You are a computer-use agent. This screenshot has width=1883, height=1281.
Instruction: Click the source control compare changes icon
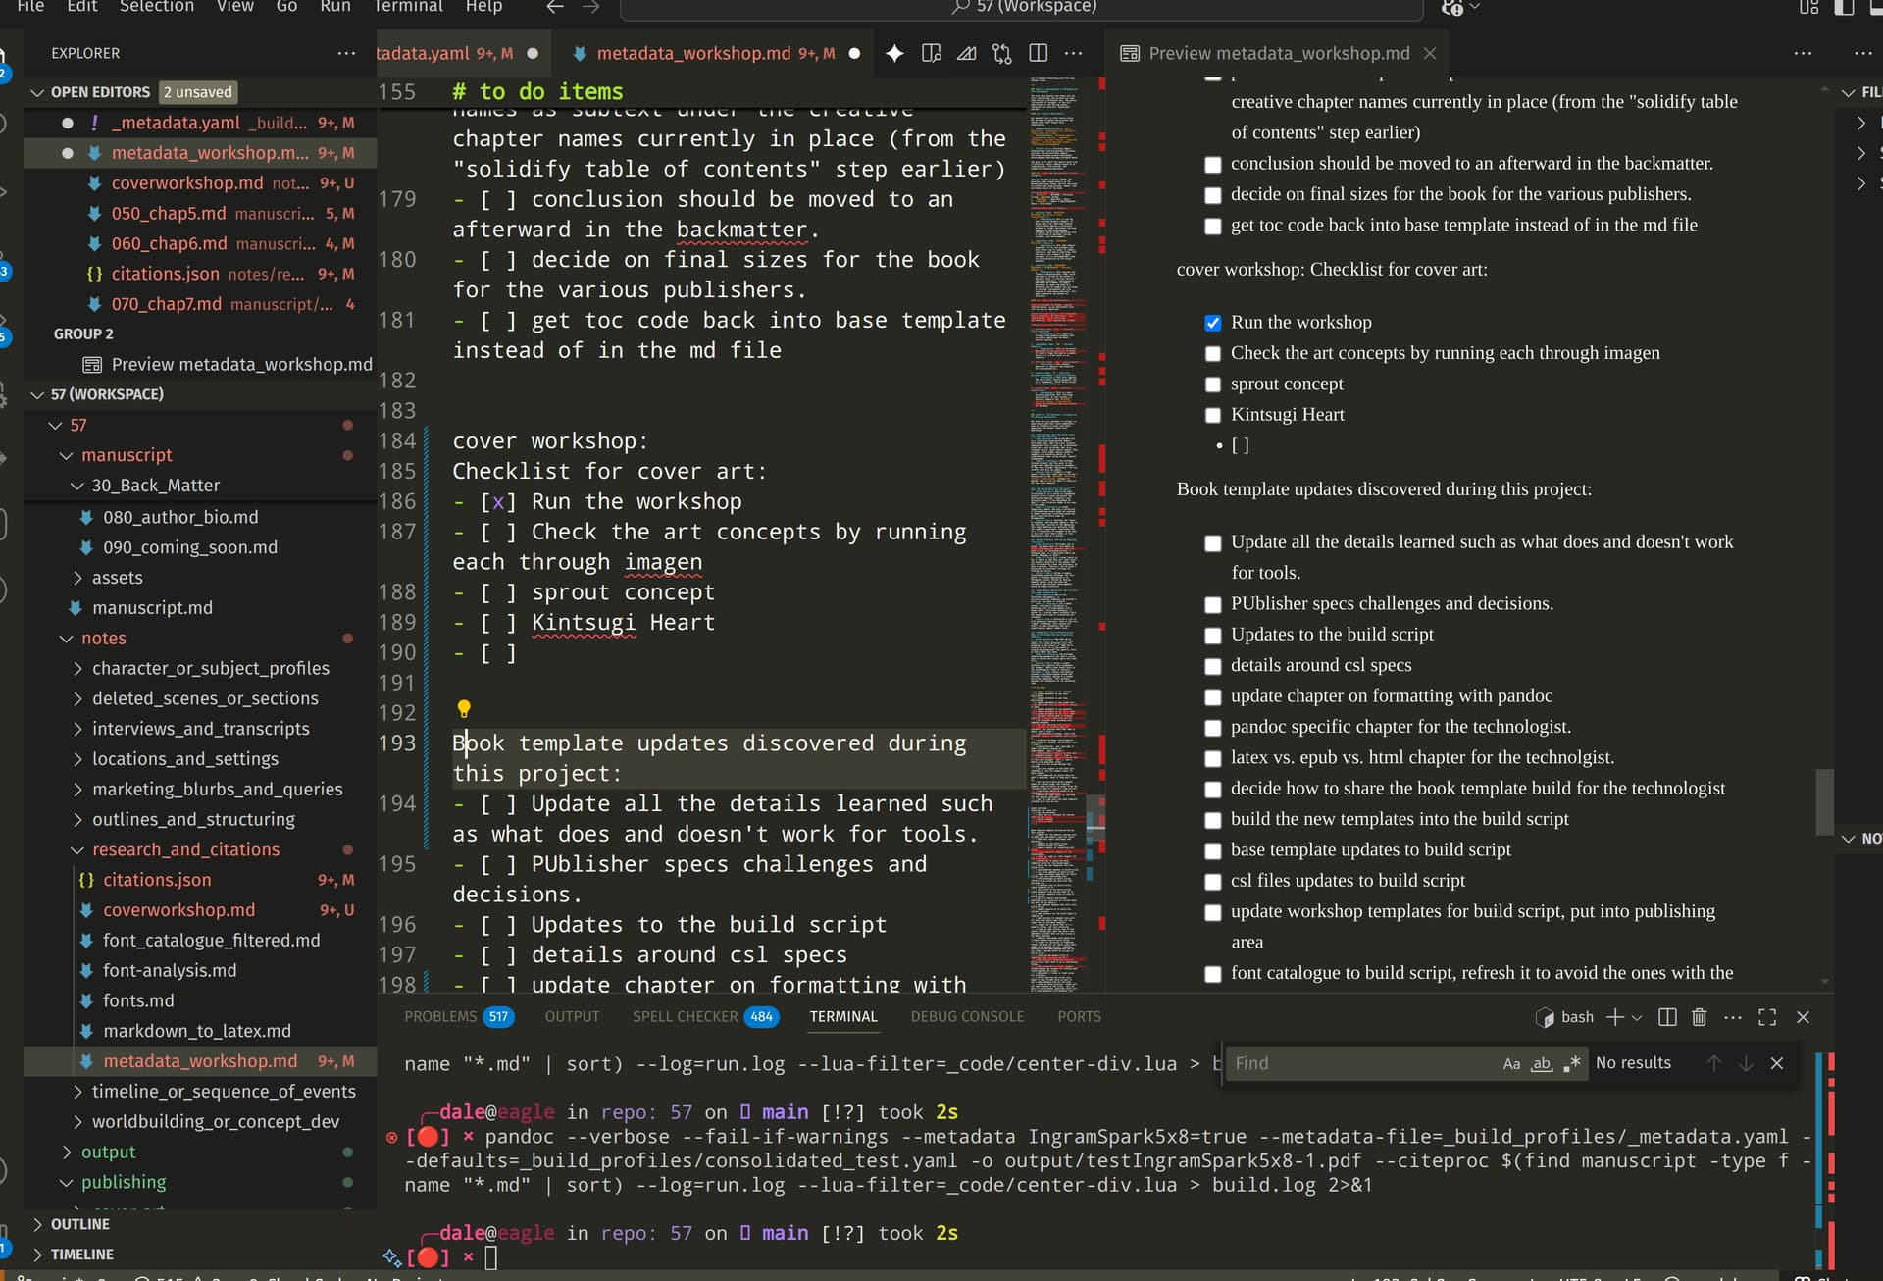[x=1001, y=53]
